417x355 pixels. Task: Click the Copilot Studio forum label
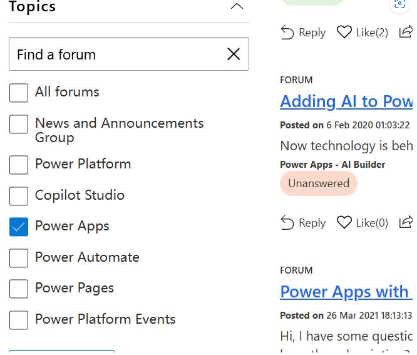point(80,195)
